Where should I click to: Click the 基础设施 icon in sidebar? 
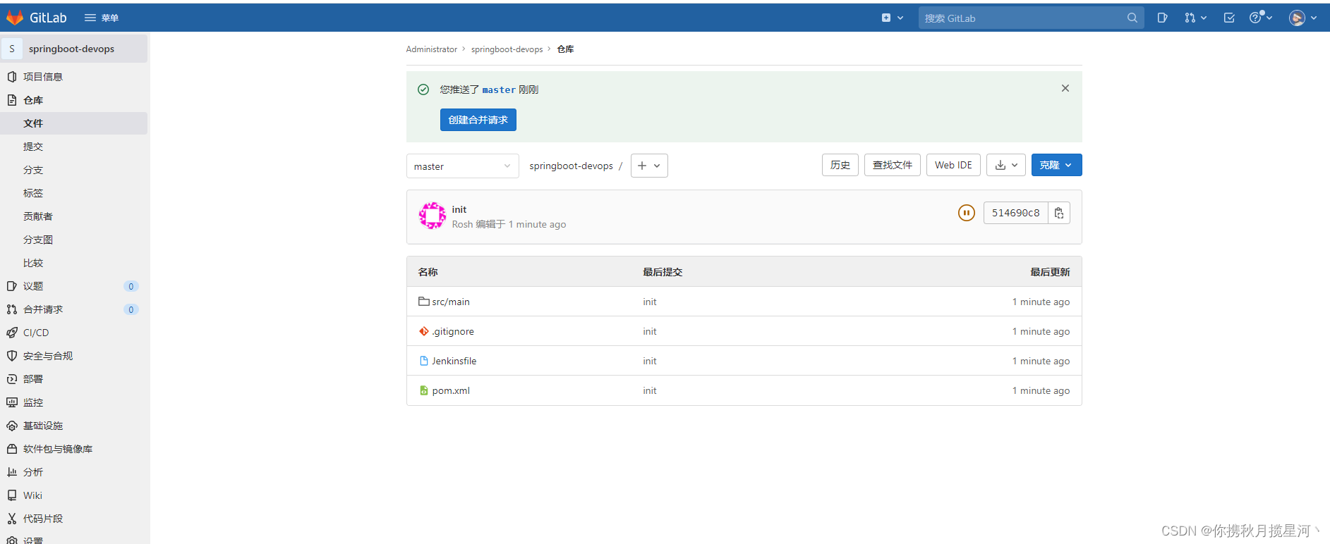(12, 426)
